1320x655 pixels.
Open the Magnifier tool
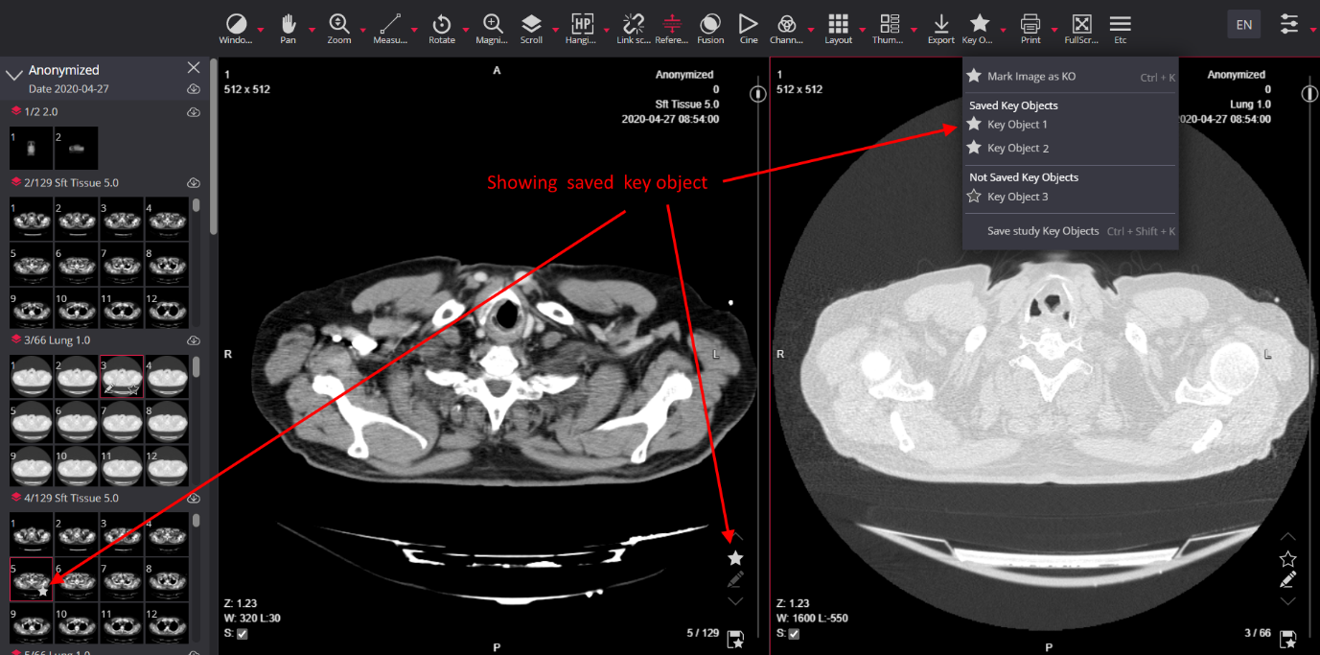pos(493,24)
